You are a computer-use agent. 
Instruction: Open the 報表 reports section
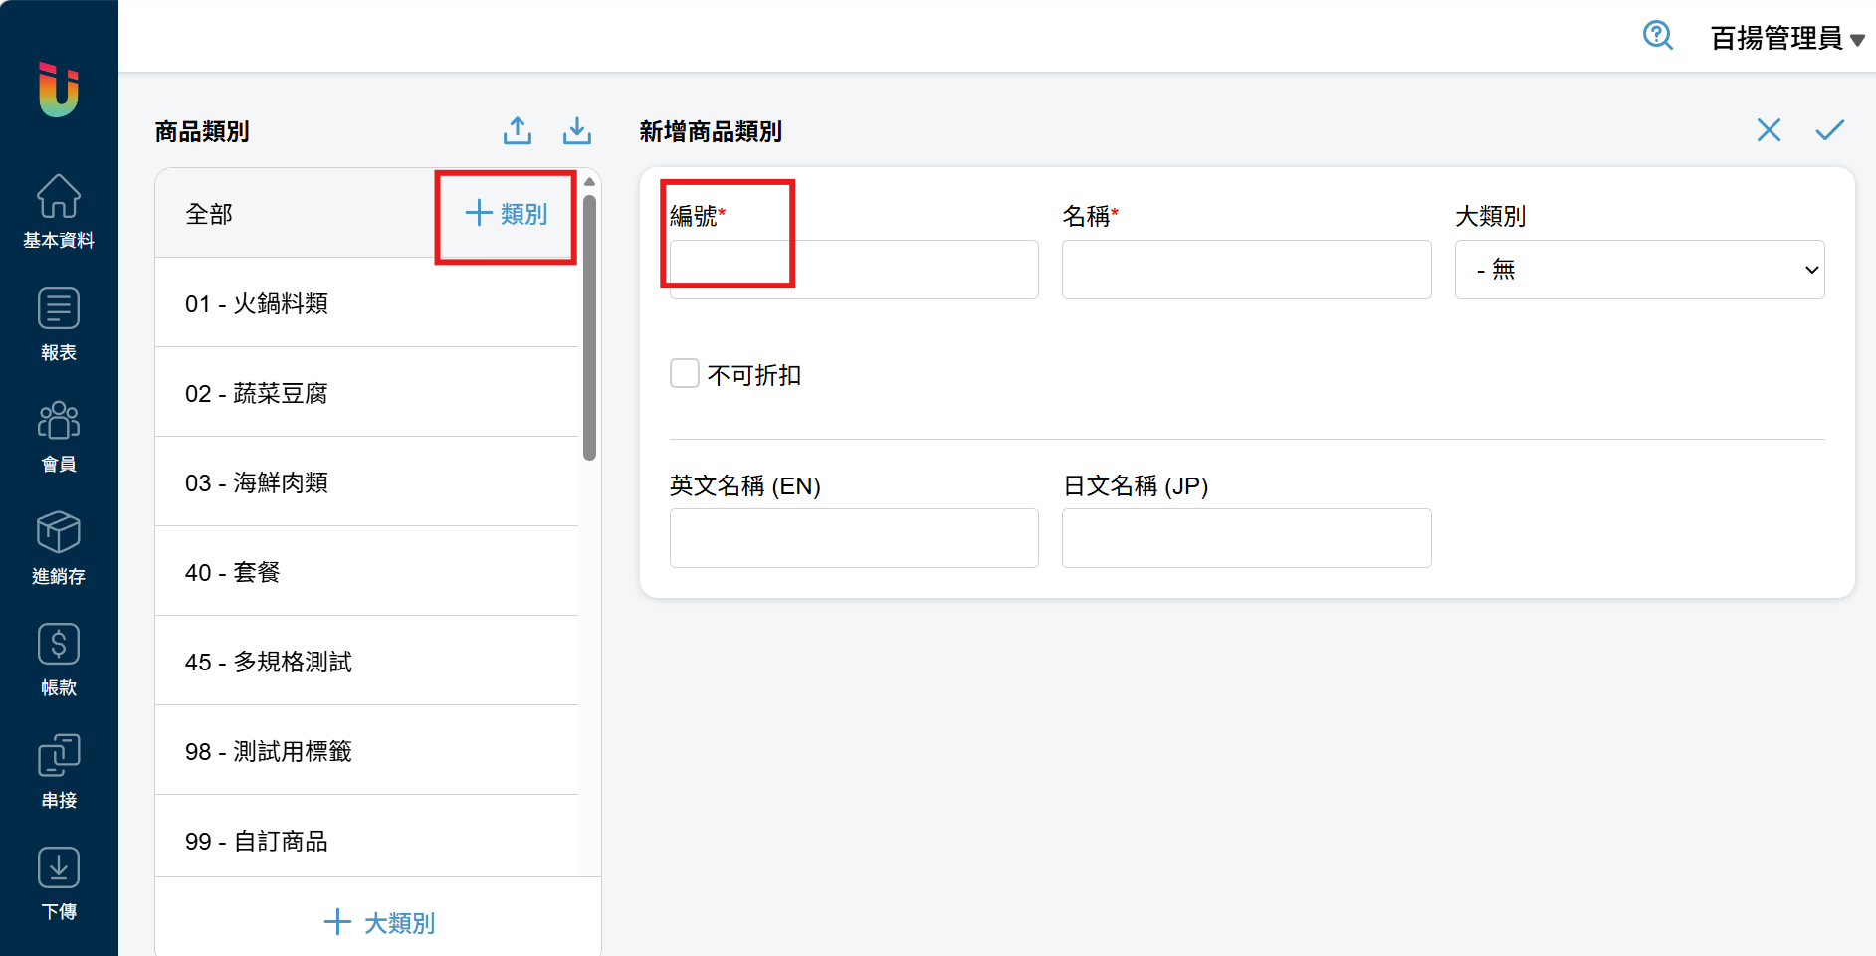point(59,323)
